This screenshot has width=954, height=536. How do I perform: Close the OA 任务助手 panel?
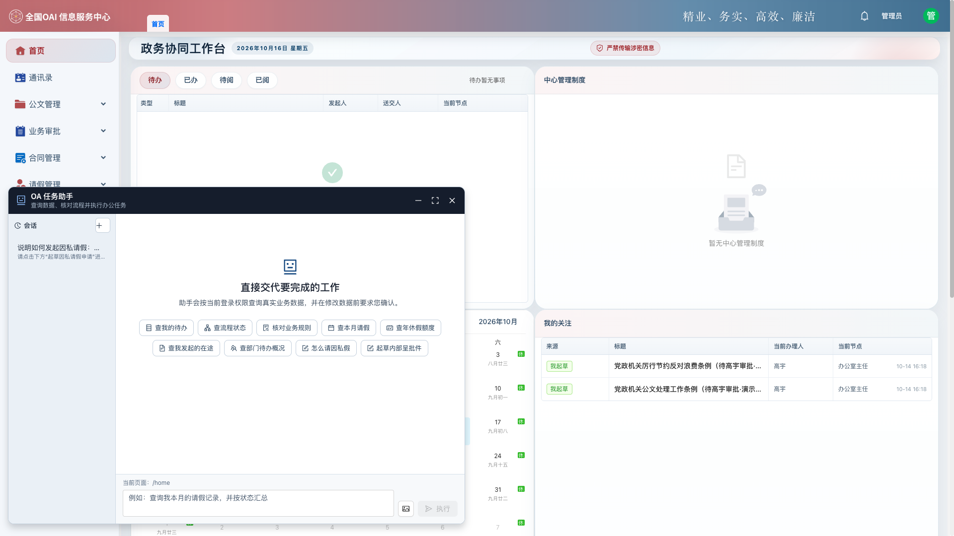452,201
